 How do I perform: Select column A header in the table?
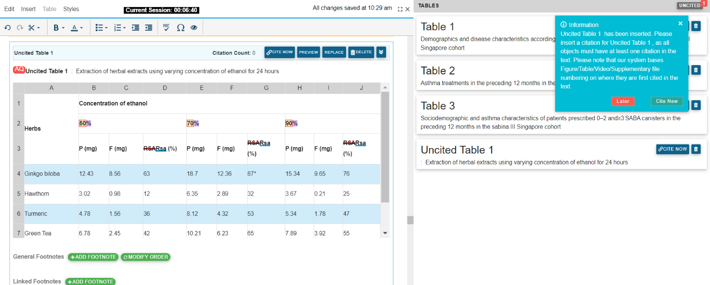coord(51,88)
